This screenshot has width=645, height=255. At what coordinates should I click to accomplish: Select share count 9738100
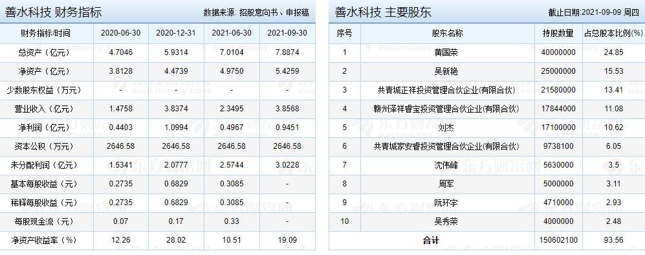(558, 146)
